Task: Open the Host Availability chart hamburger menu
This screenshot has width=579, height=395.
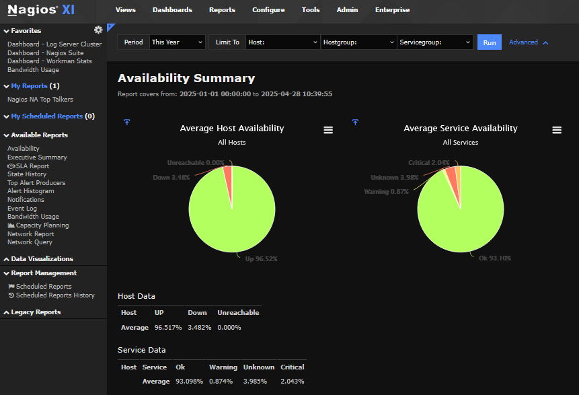Action: coord(328,130)
